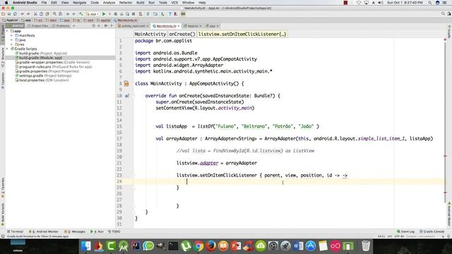
Task: Click the Synchronize refresh toolbar icon
Action: tap(15, 14)
